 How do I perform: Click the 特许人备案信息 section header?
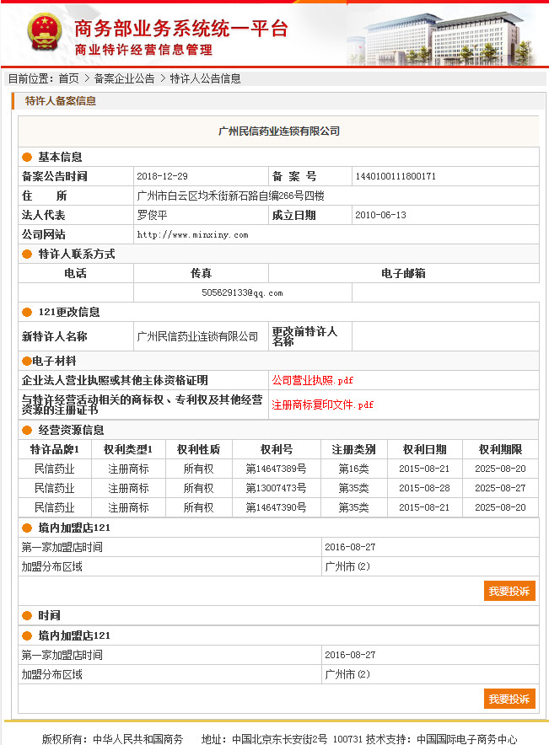click(x=61, y=101)
